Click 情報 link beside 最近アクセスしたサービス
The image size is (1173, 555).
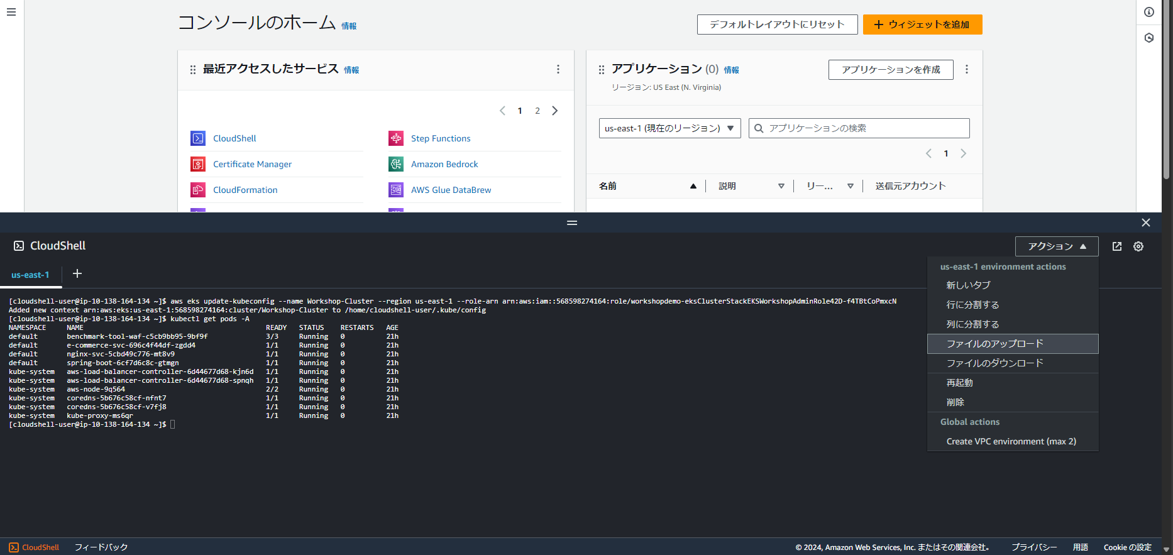click(351, 70)
